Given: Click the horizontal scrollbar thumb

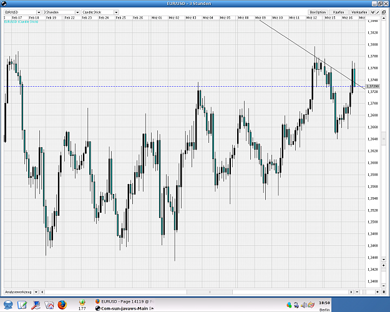Looking at the screenshot, I should pyautogui.click(x=210, y=292).
